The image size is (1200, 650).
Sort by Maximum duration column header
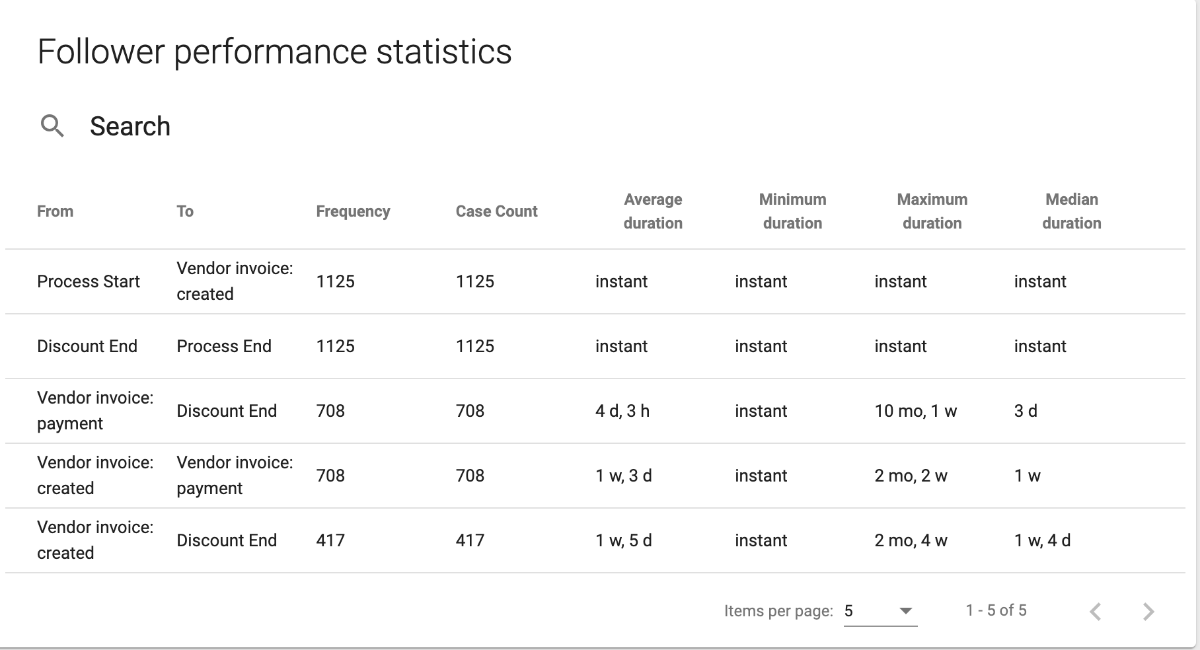point(932,211)
